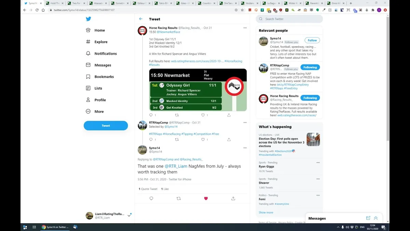410x231 pixels.
Task: Click the blue Tweet button
Action: click(106, 126)
